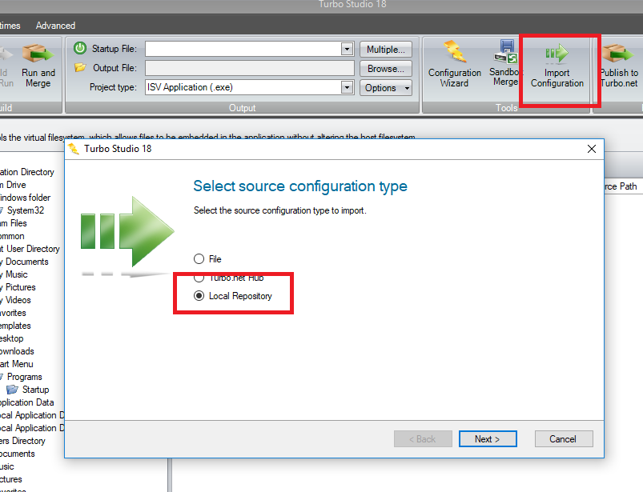This screenshot has height=492, width=643.
Task: Select the Templates tree entry
Action: point(15,326)
